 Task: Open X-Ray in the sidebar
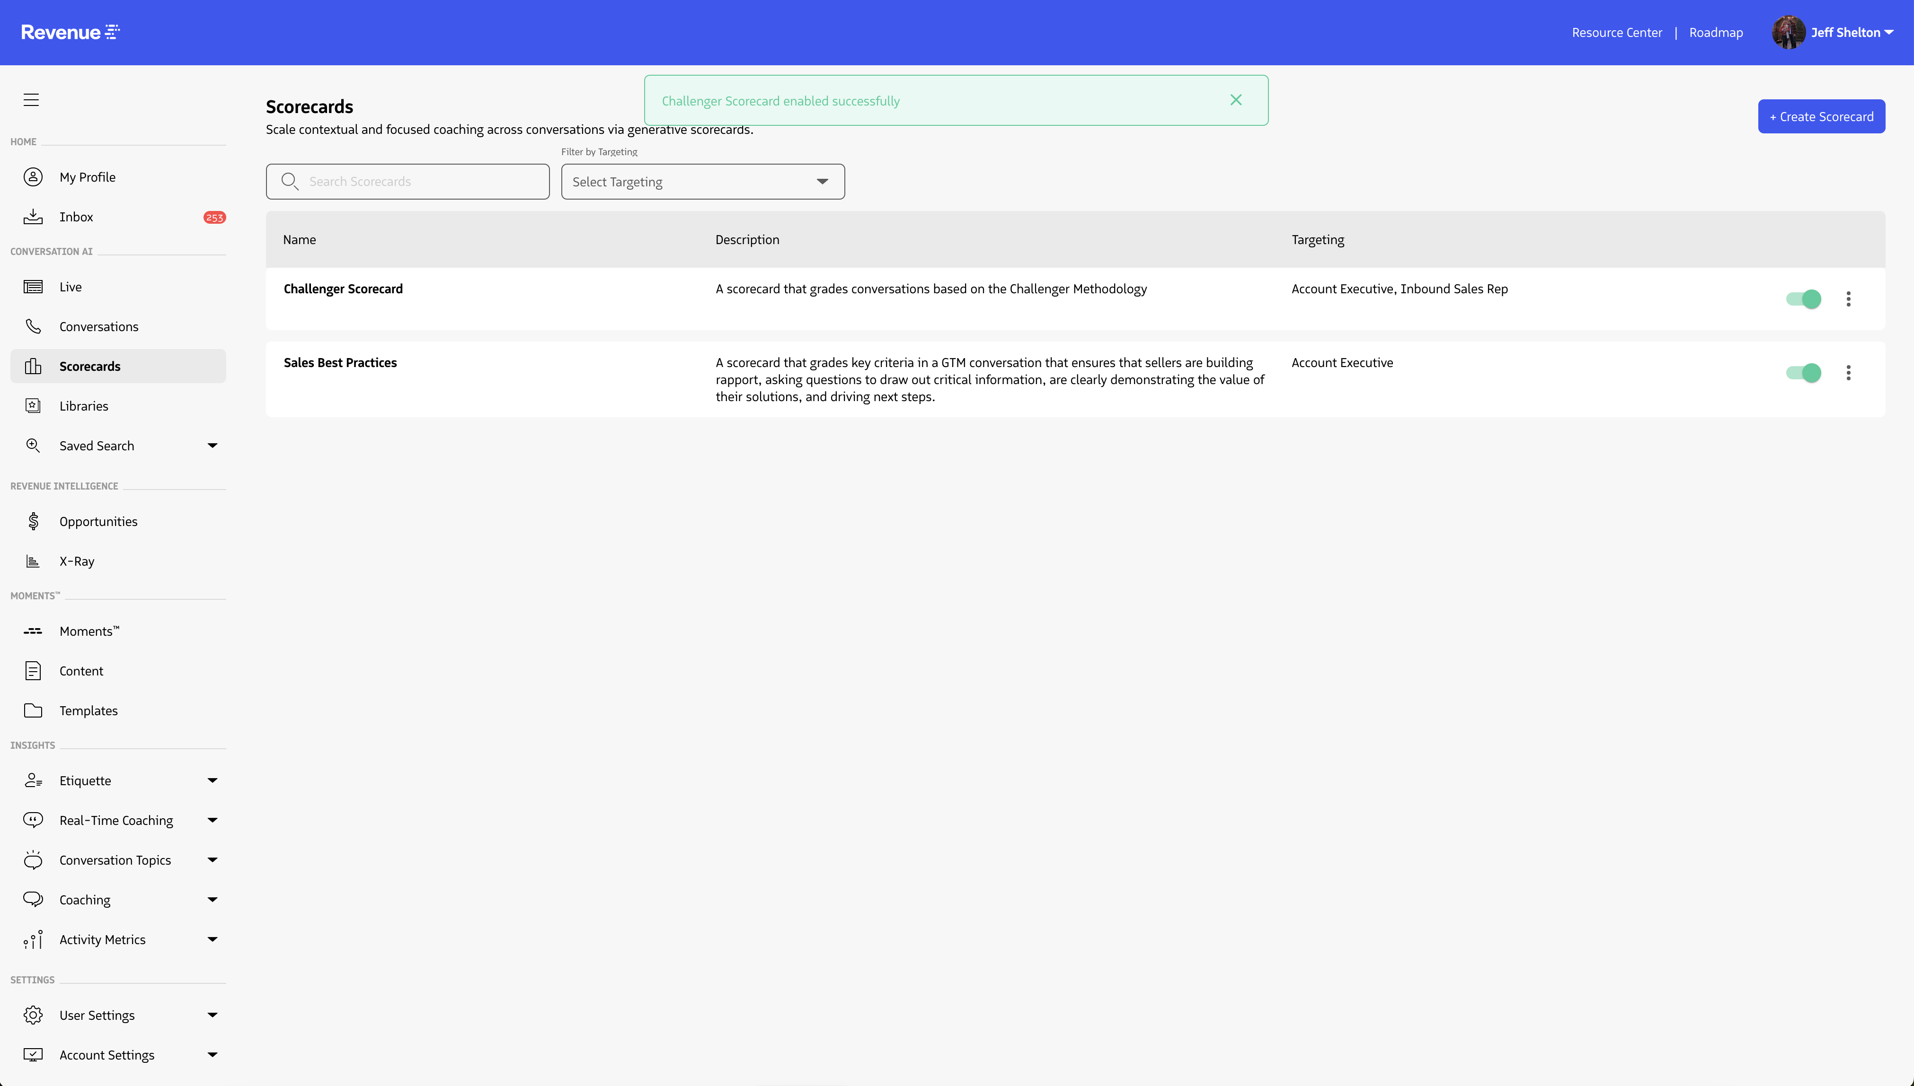tap(118, 561)
